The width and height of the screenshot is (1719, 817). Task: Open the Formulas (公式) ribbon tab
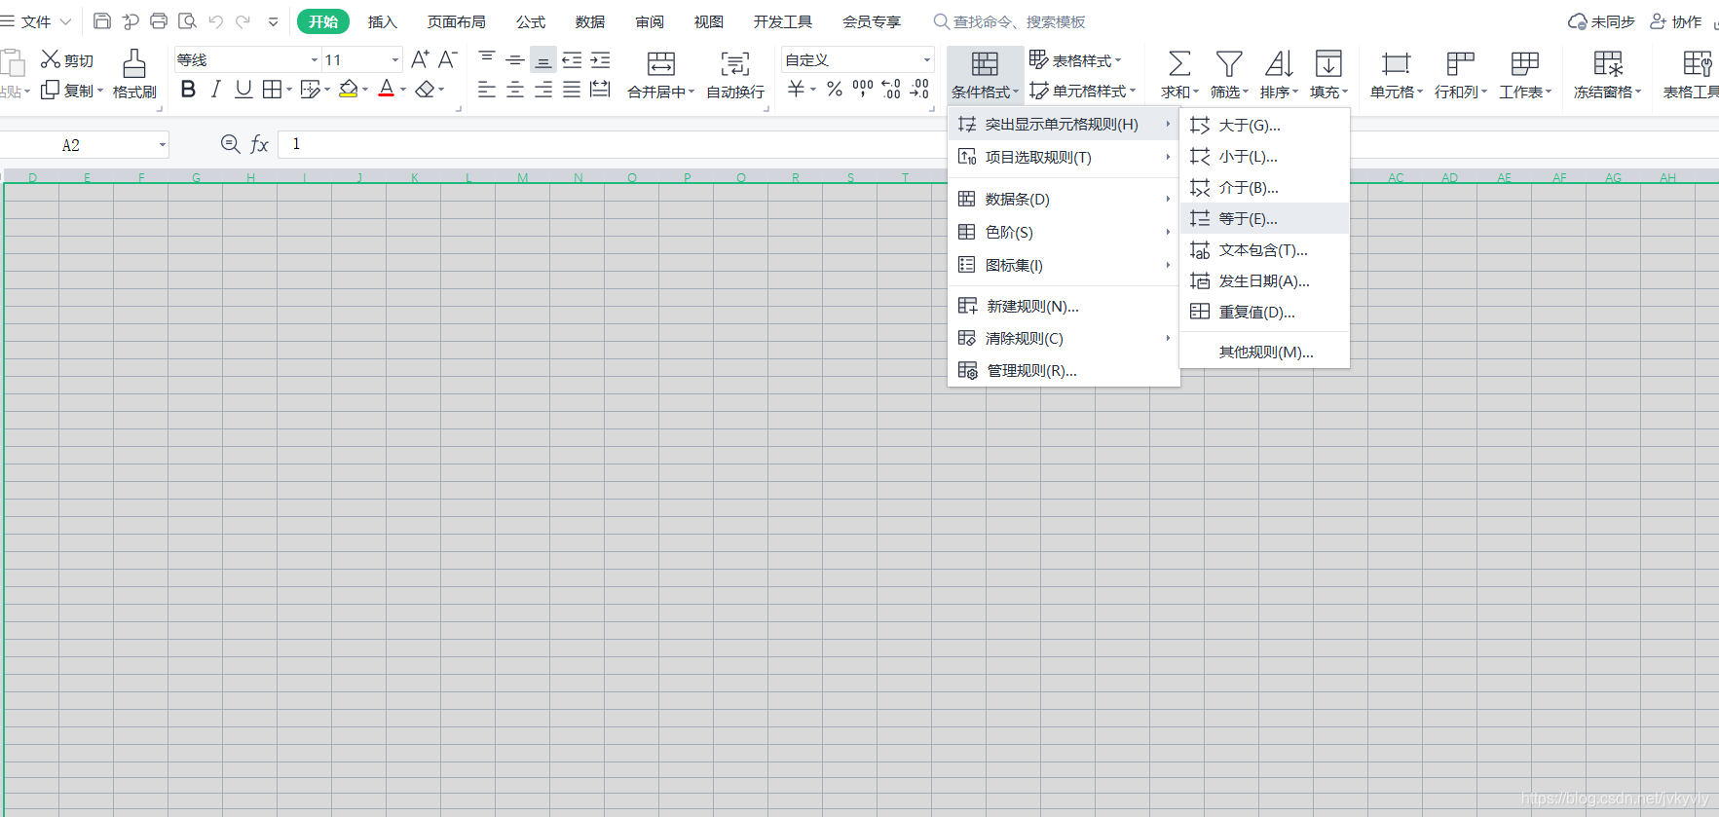[531, 21]
